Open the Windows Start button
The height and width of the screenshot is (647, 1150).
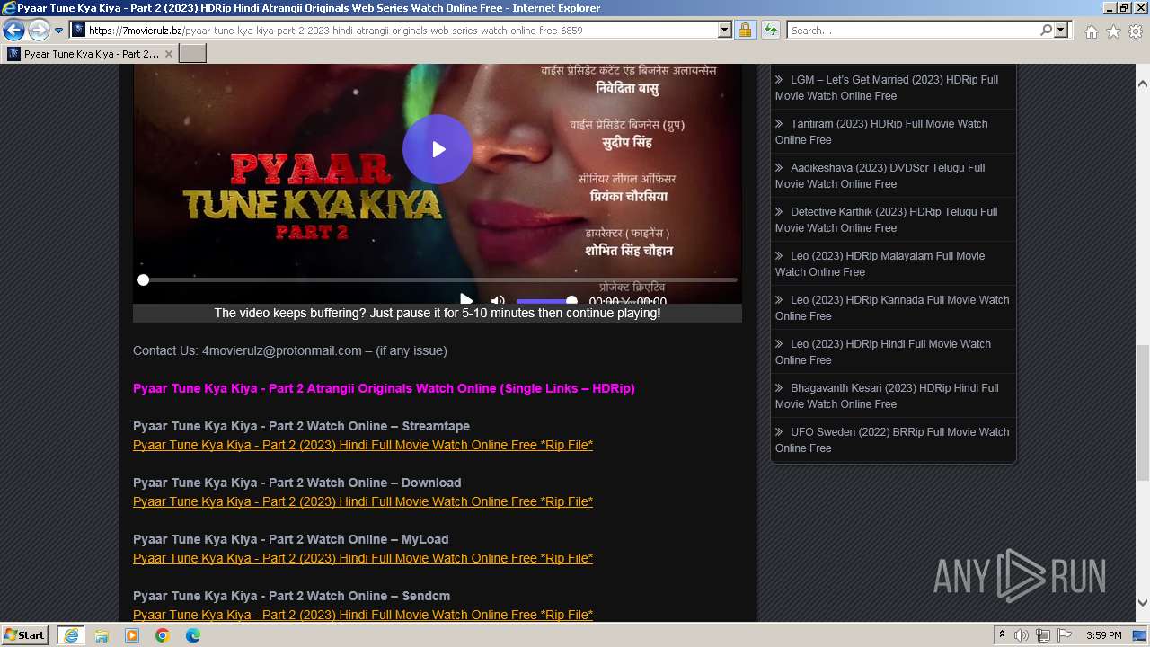coord(25,634)
